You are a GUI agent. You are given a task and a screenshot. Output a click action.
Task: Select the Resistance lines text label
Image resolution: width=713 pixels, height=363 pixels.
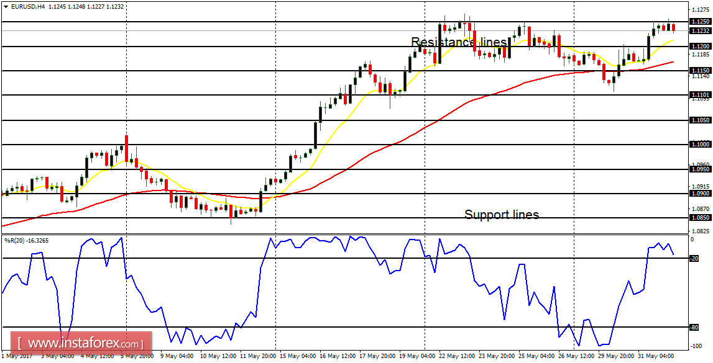(458, 41)
